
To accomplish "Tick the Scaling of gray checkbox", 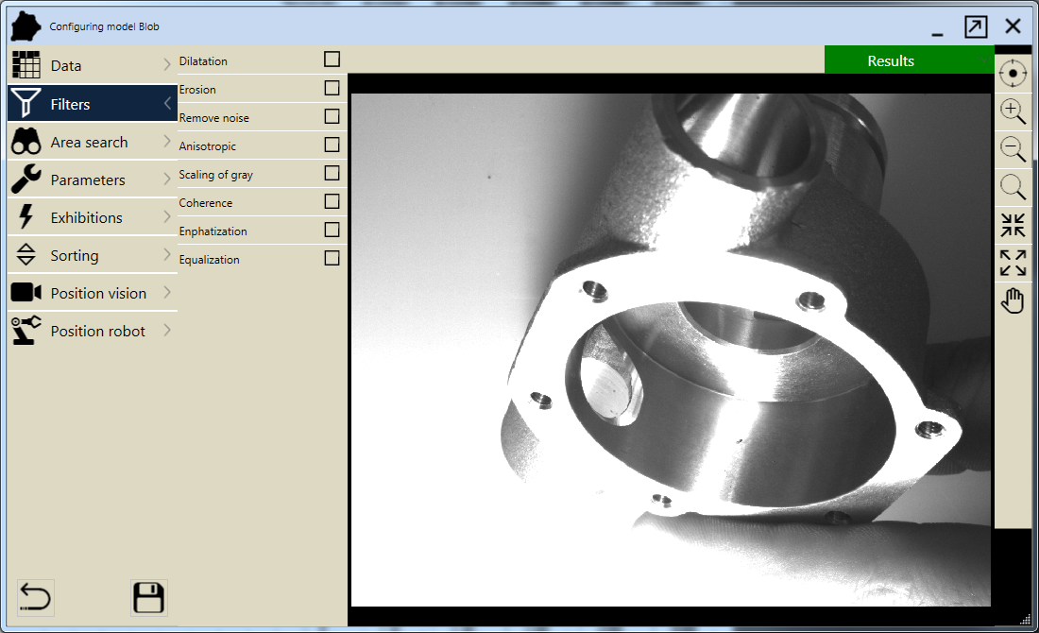I will [332, 173].
